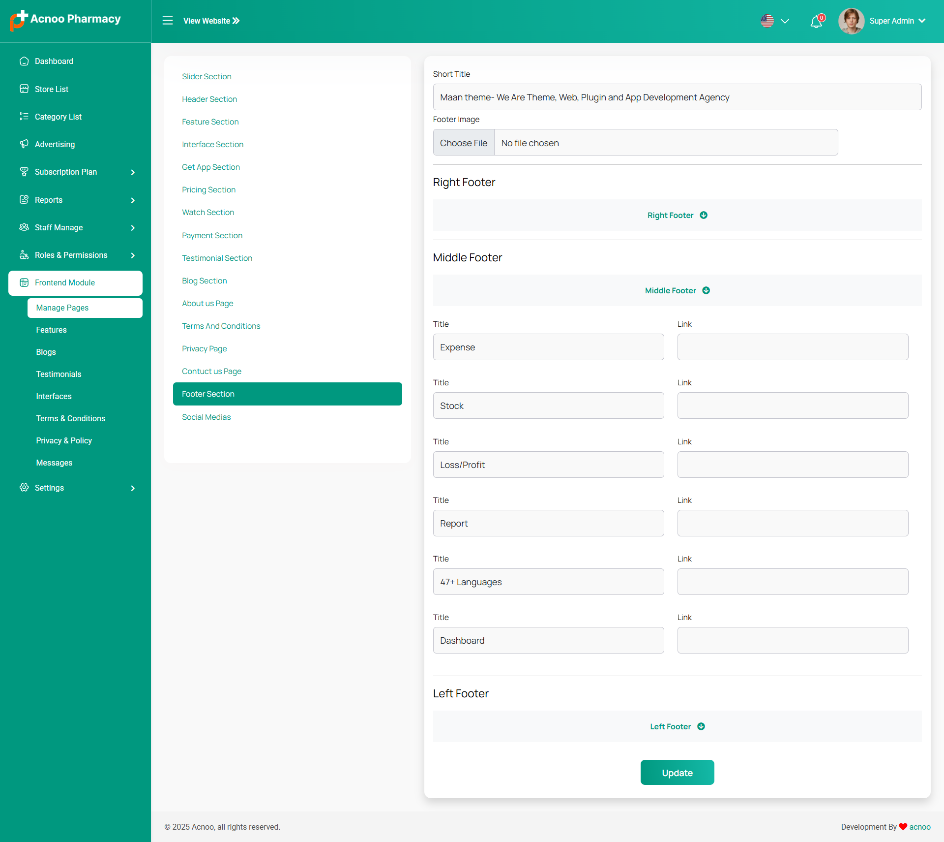Click the Dashboard home icon

pos(24,61)
